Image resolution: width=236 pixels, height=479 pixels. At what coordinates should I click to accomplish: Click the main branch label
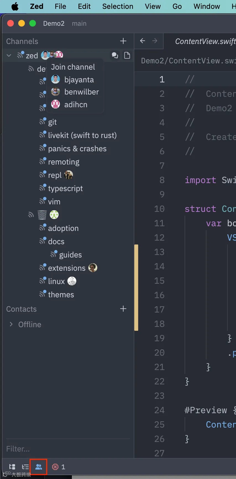pos(79,24)
